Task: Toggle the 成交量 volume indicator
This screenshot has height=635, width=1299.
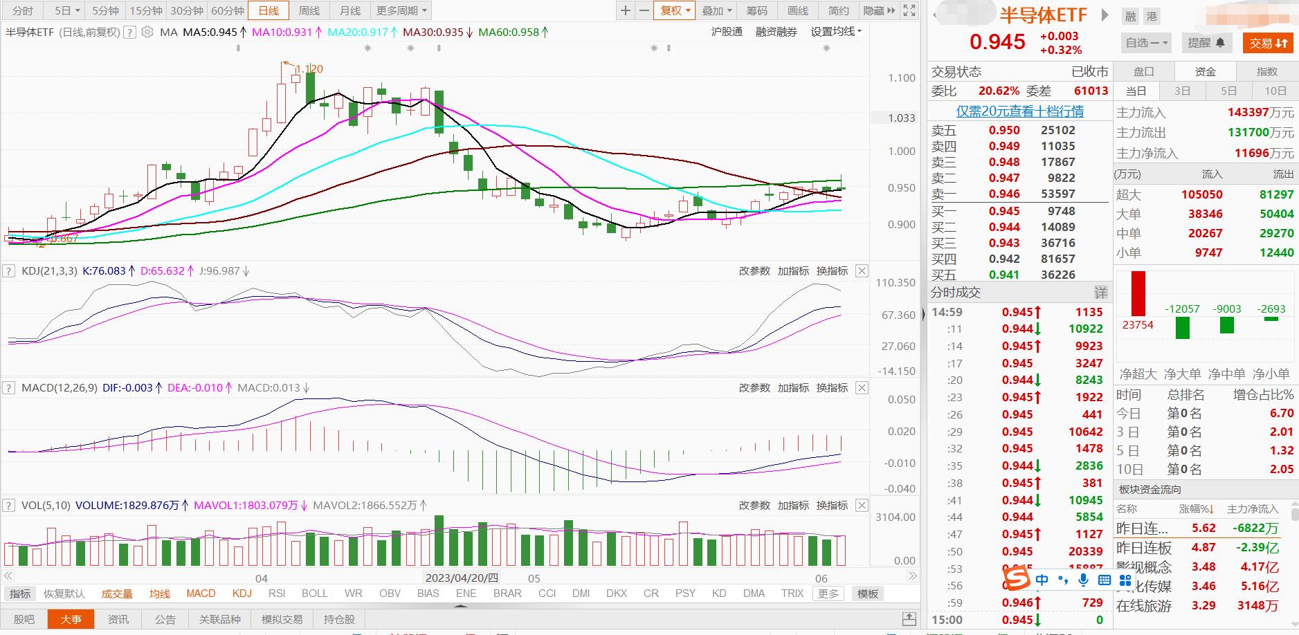Action: point(117,593)
